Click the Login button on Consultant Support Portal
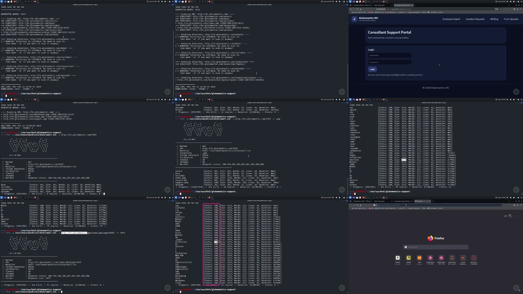Viewport: 523px width, 294px height. tap(372, 69)
